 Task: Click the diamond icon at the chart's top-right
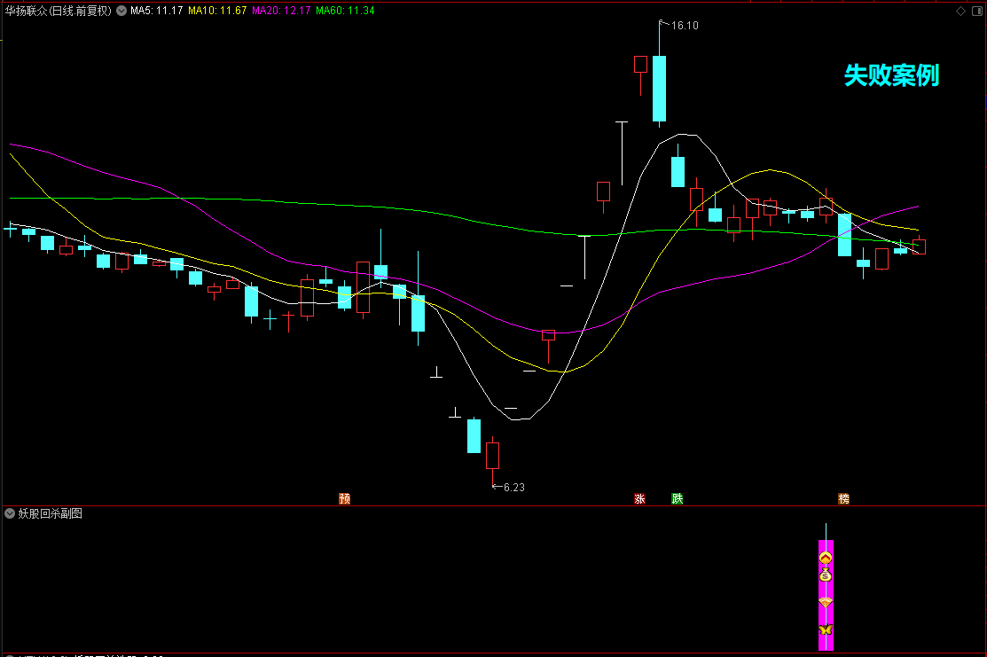[960, 11]
